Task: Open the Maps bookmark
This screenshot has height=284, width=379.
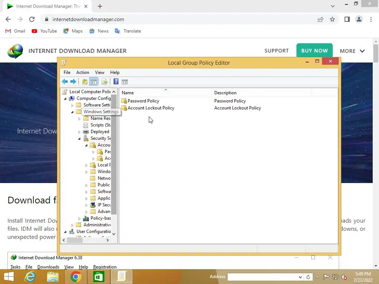Action: (73, 31)
